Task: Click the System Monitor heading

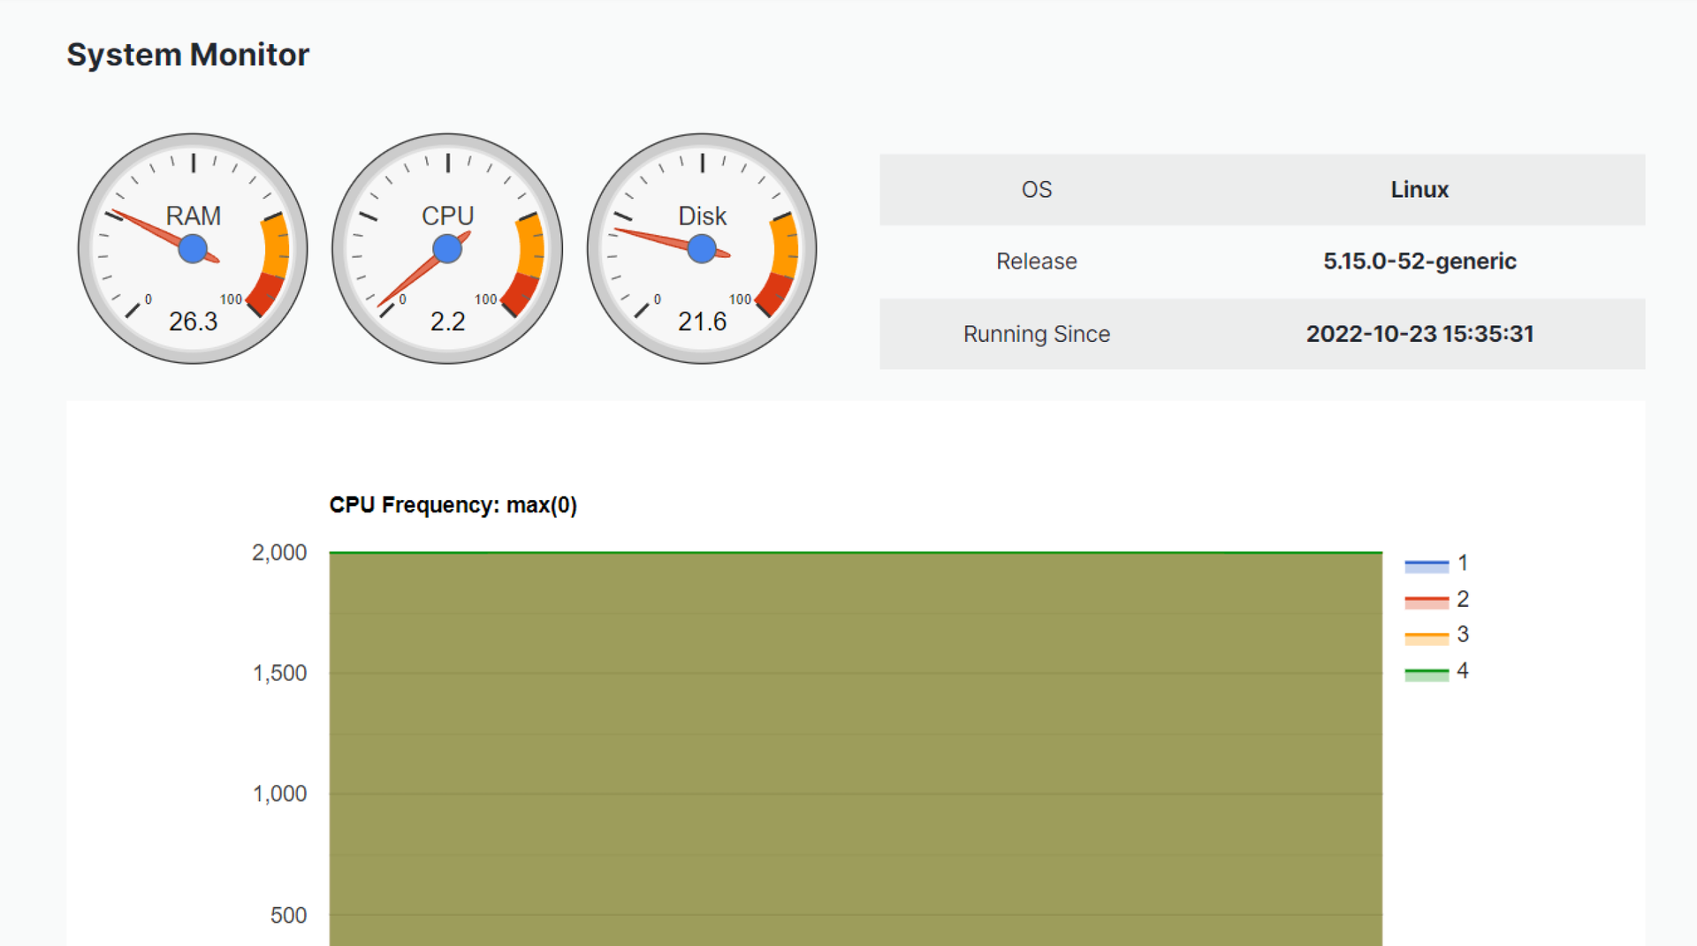Action: coord(187,55)
